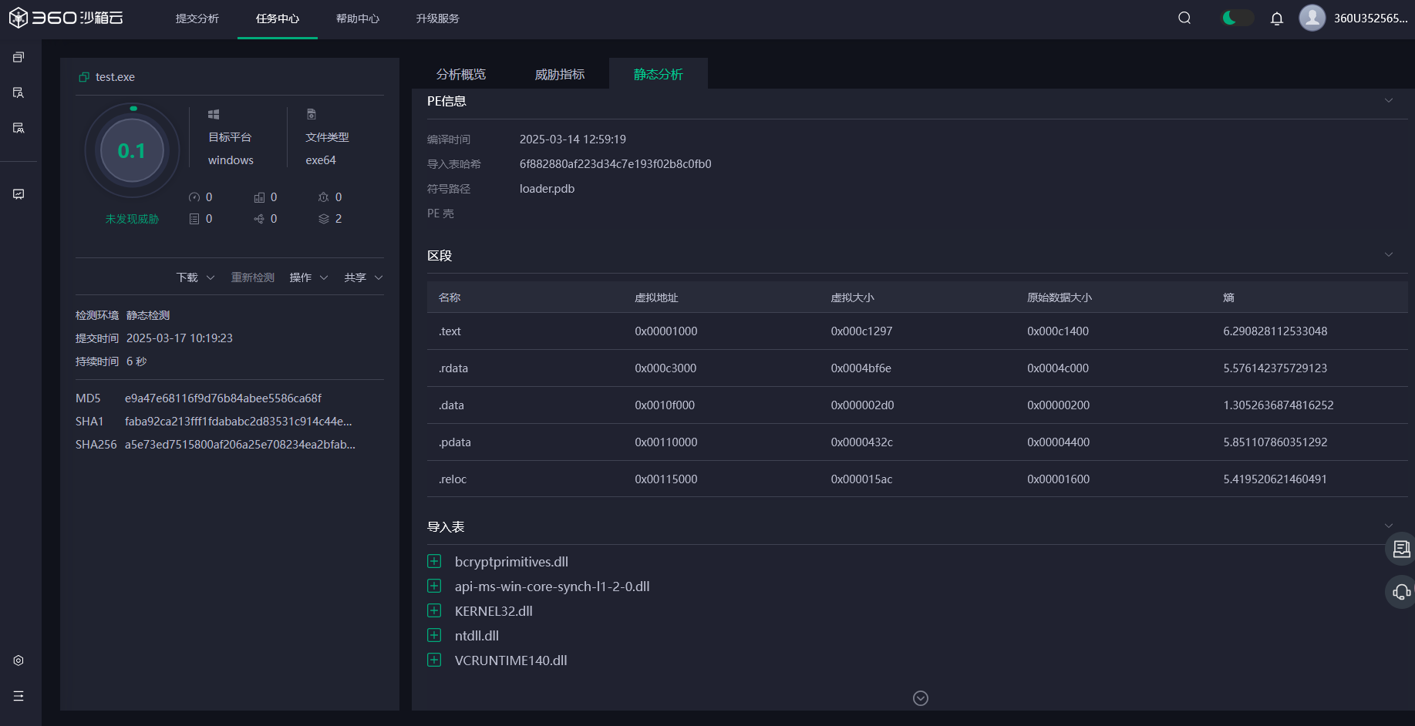Click the circled down arrow at page bottom
1415x726 pixels.
point(920,698)
